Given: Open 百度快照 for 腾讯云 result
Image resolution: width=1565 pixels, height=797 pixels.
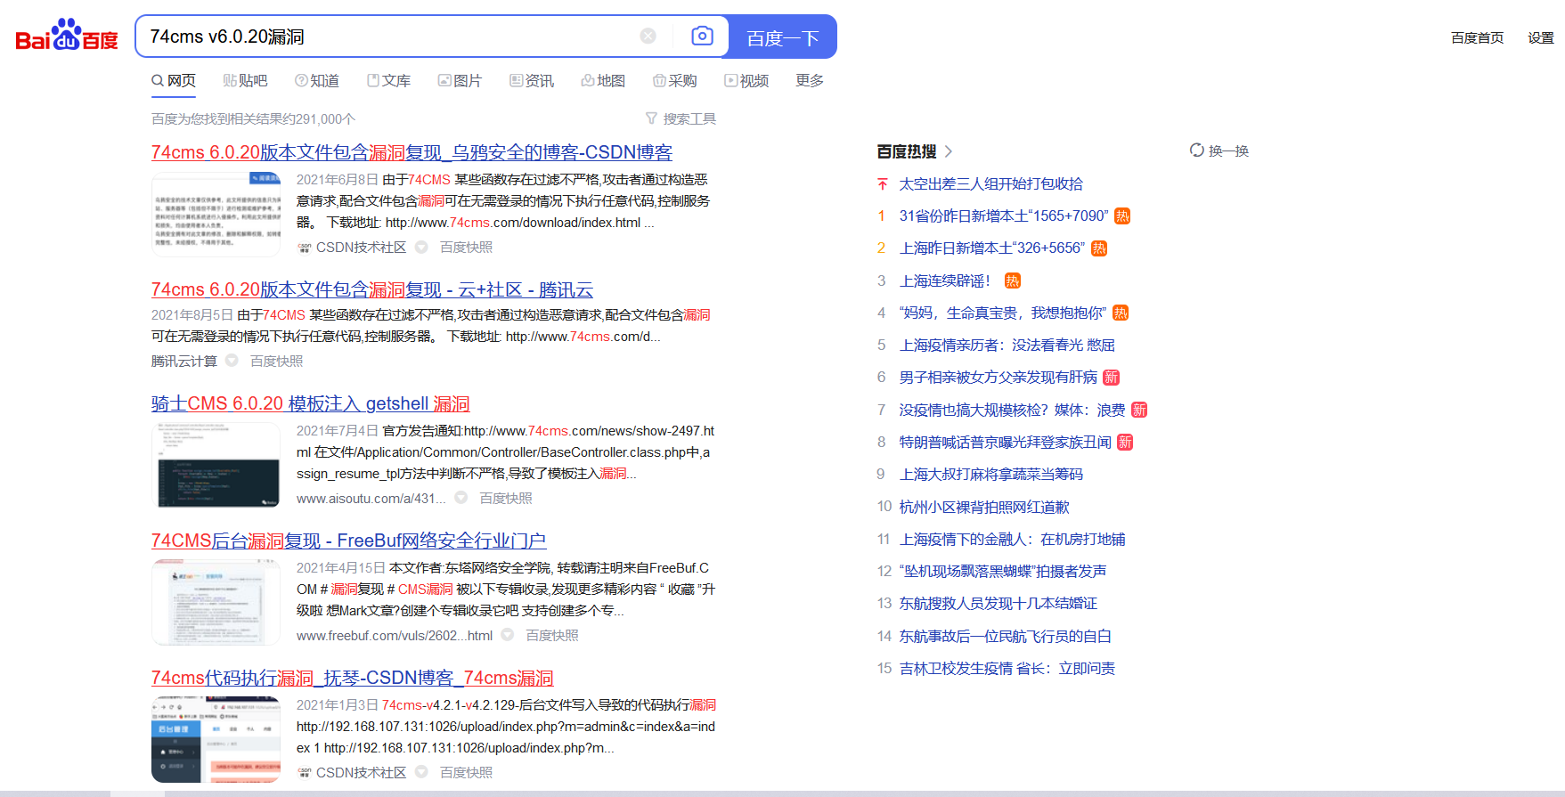Looking at the screenshot, I should (x=276, y=361).
